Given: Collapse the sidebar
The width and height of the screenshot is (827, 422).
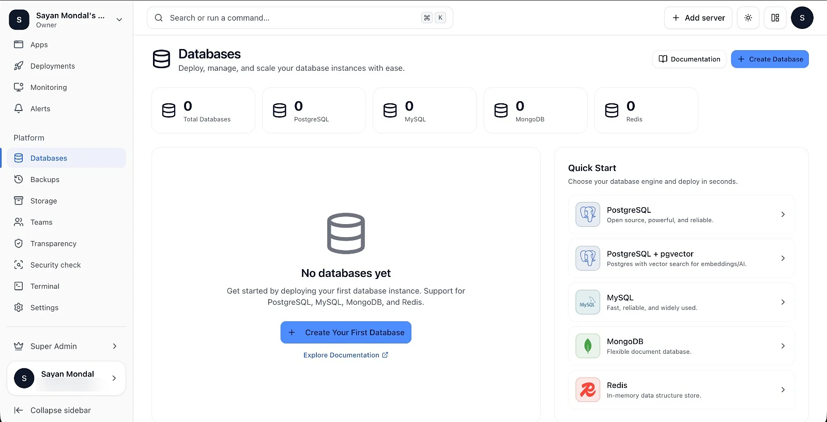Looking at the screenshot, I should point(52,410).
